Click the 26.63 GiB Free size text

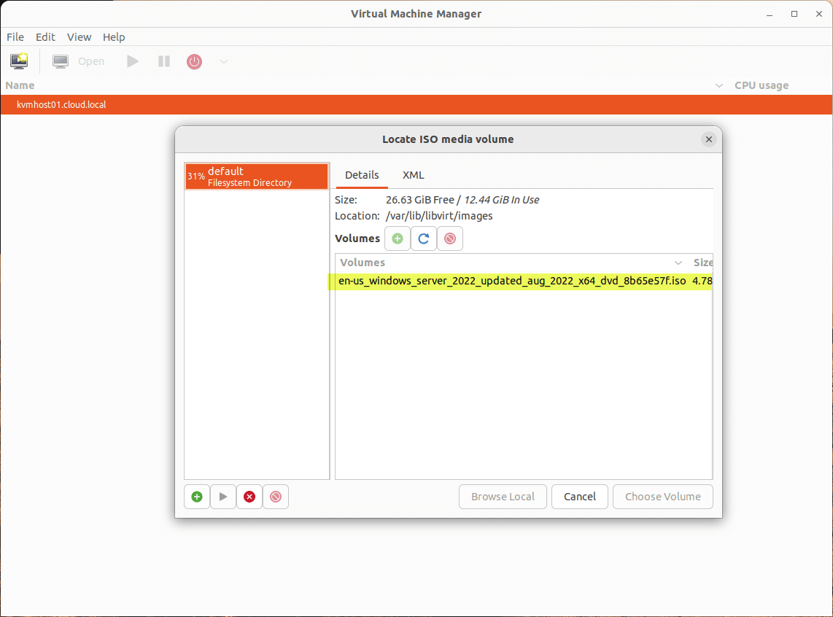point(419,200)
